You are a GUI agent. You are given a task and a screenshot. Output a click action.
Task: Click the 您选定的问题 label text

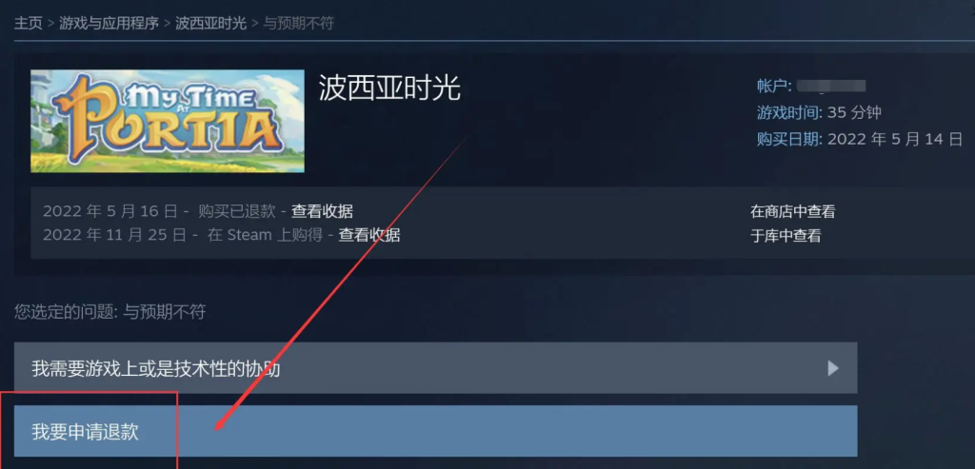(x=64, y=312)
